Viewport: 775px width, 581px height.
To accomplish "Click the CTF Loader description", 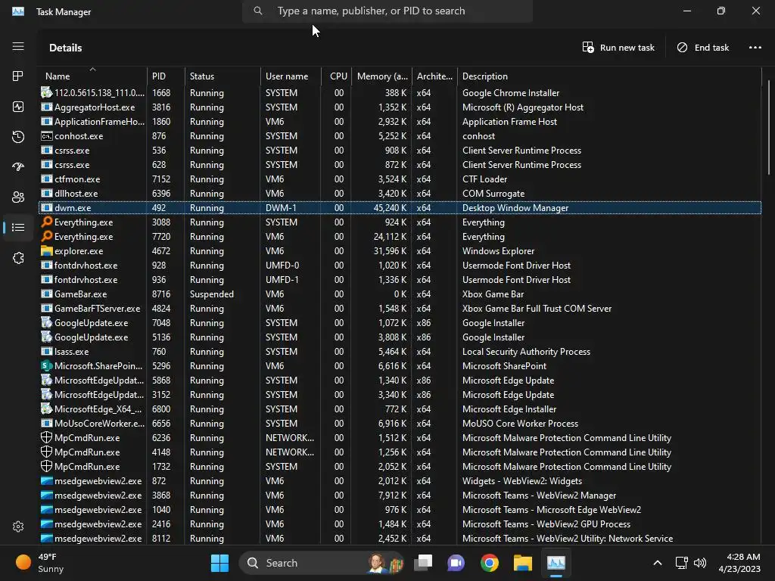I will click(x=484, y=179).
